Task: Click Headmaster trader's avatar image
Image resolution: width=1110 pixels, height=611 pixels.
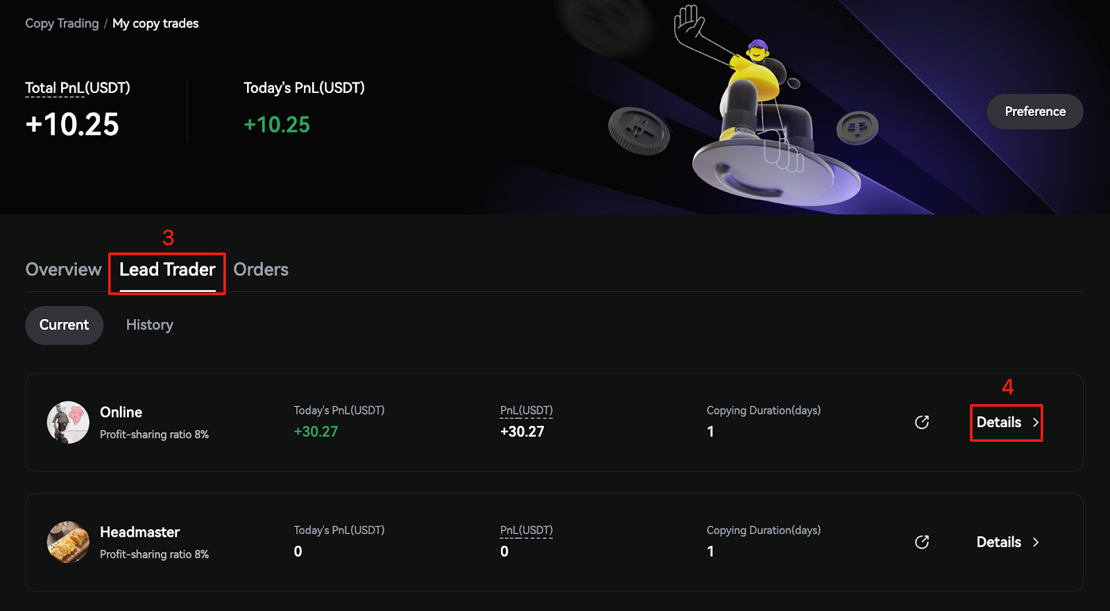Action: (x=68, y=542)
